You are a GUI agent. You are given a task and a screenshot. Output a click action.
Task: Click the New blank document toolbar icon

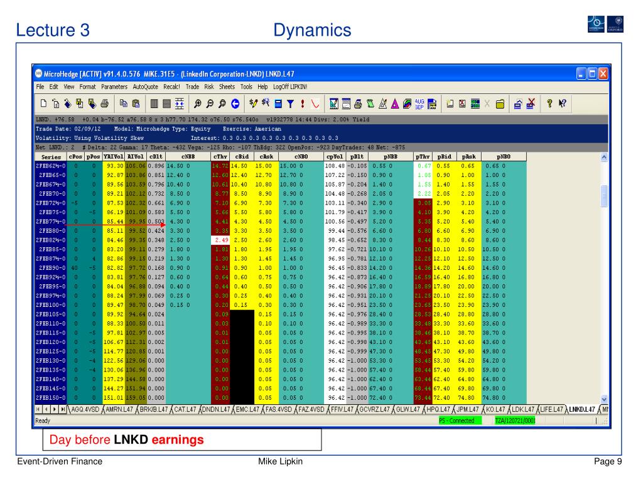[x=43, y=104]
